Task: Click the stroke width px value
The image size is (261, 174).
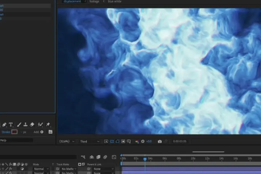Action: coord(24,132)
